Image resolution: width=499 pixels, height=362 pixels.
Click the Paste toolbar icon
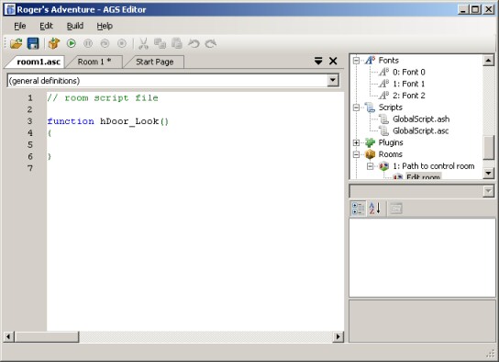(x=177, y=43)
